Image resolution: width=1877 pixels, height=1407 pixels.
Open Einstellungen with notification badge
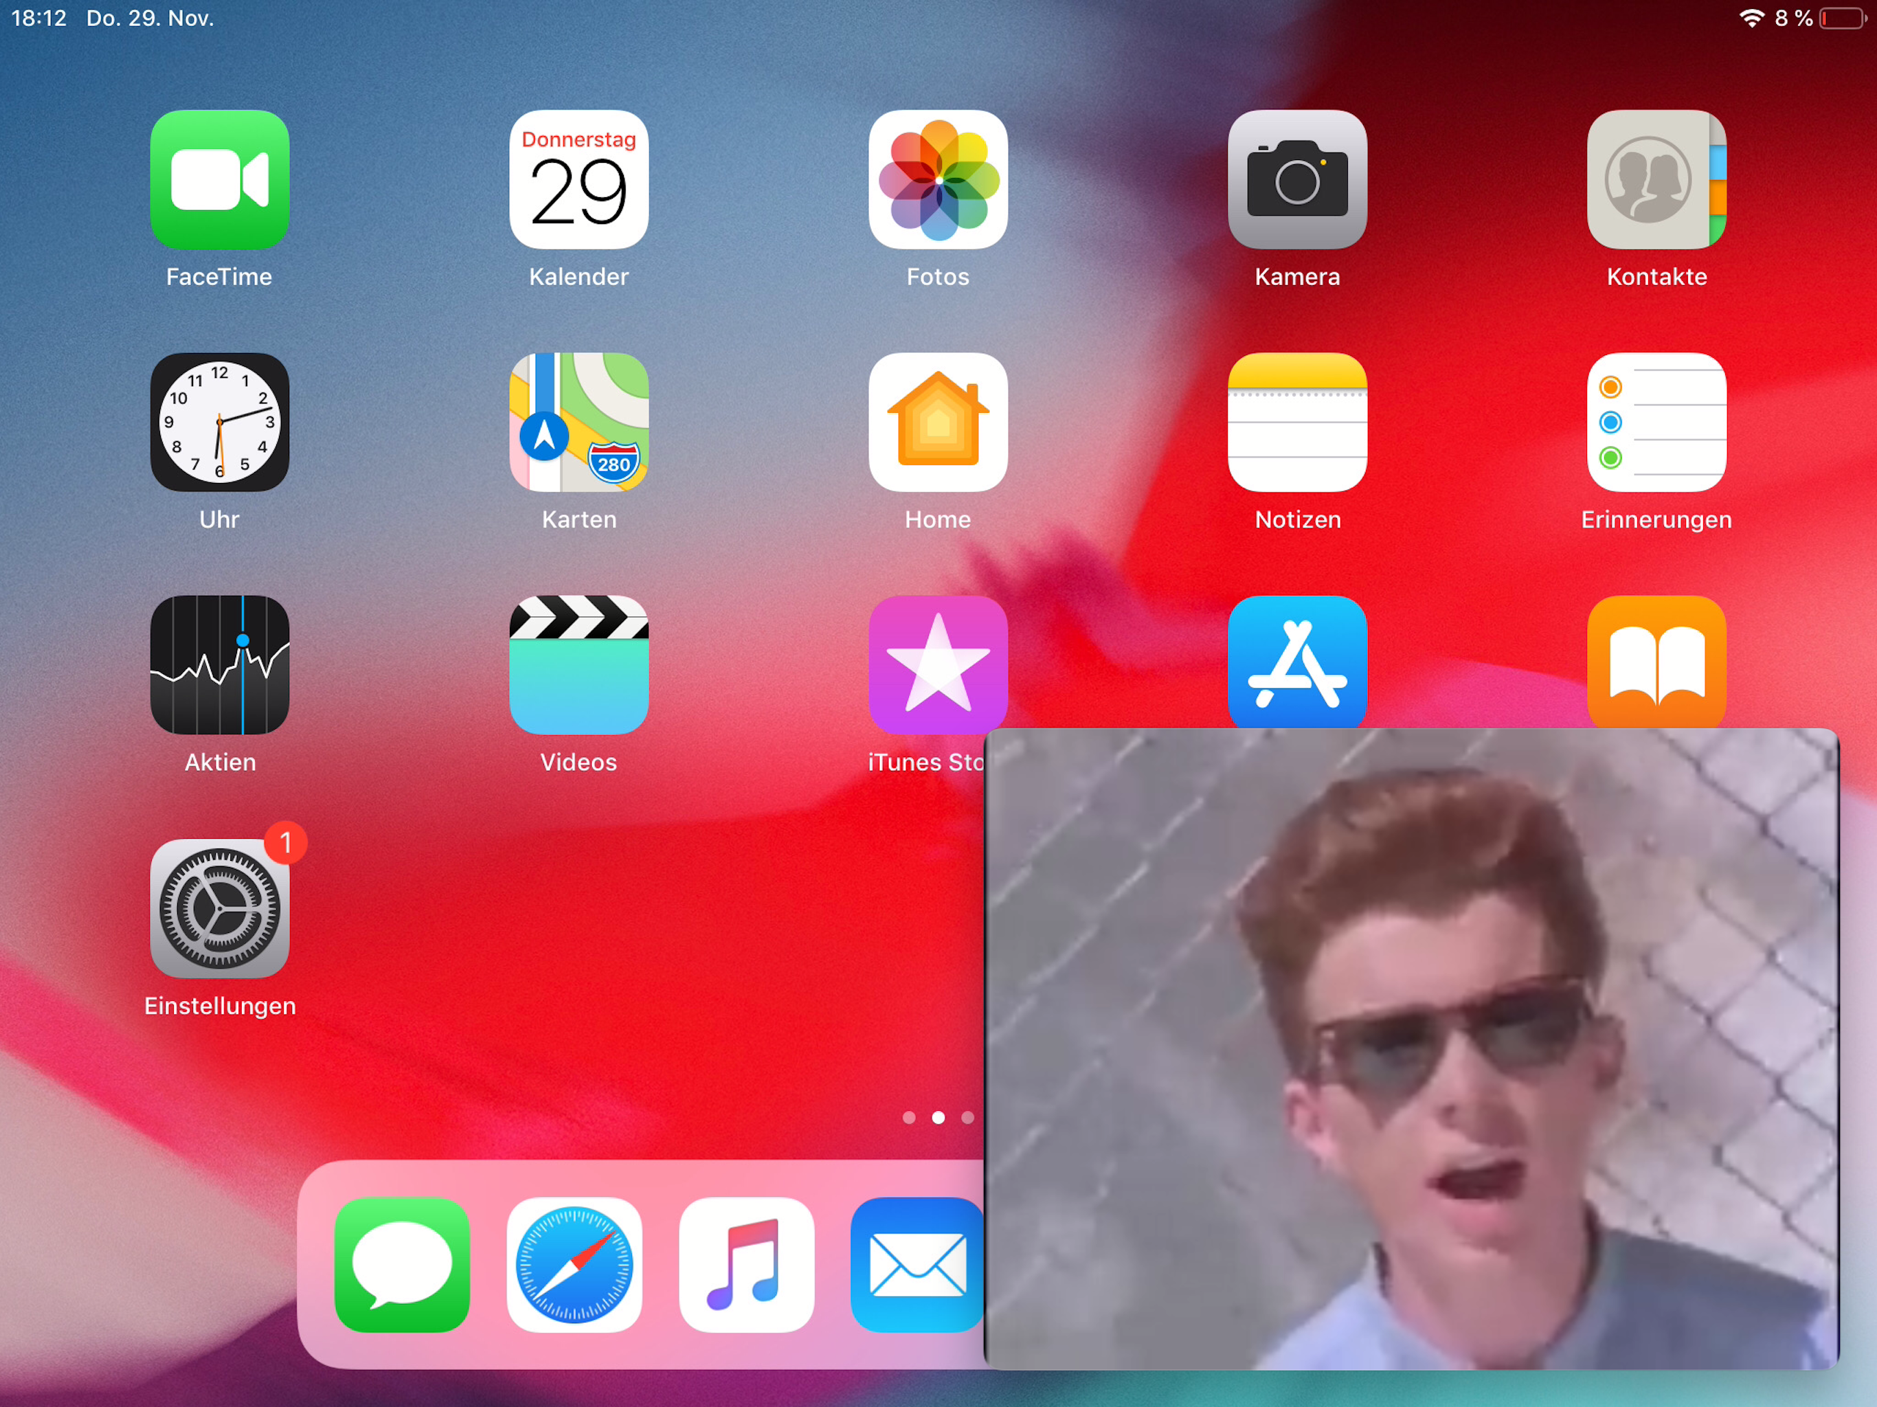[219, 909]
